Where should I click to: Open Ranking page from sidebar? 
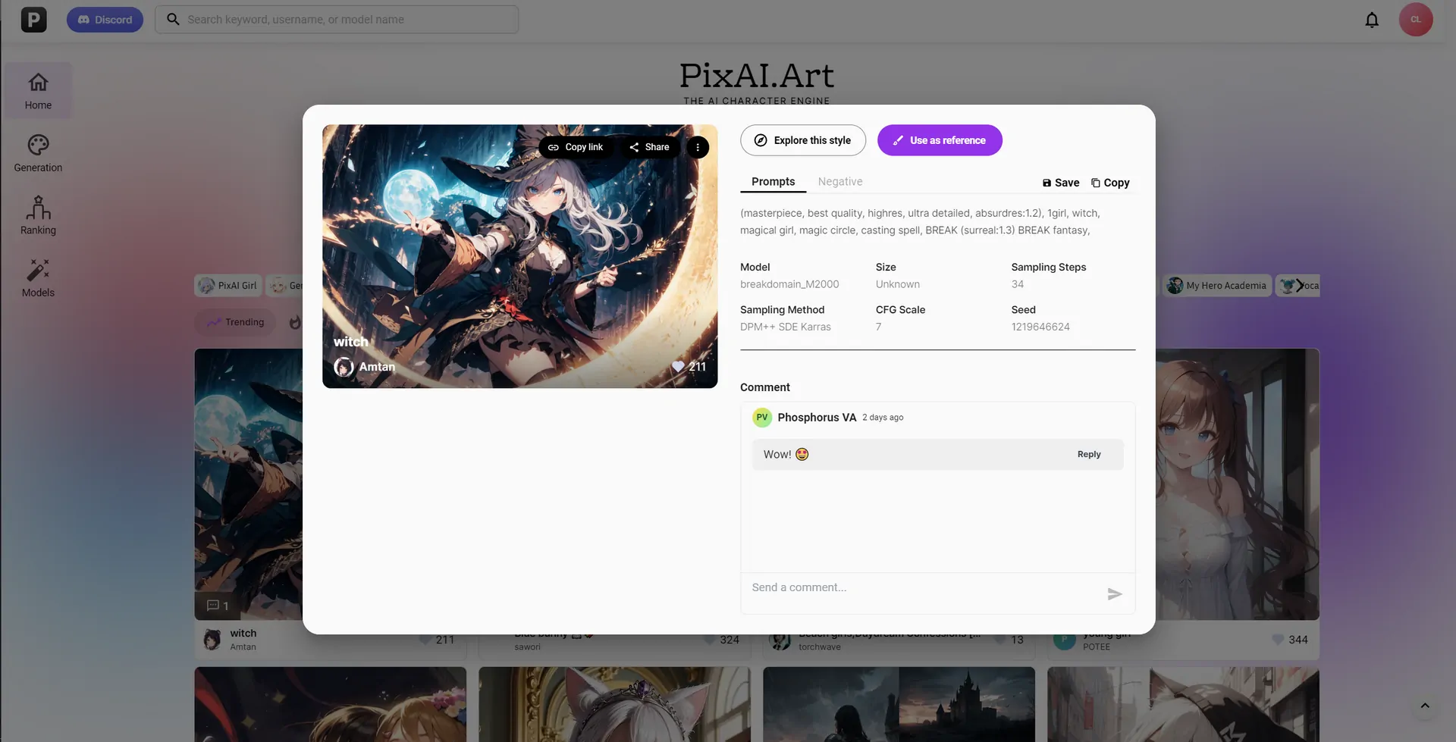(x=38, y=215)
